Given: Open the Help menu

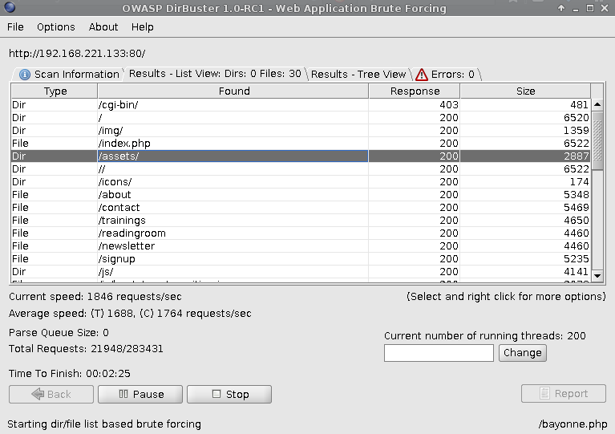Looking at the screenshot, I should point(143,27).
